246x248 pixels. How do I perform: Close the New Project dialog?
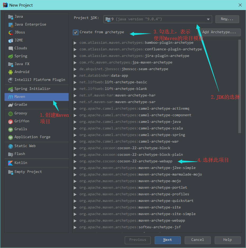tap(240, 5)
